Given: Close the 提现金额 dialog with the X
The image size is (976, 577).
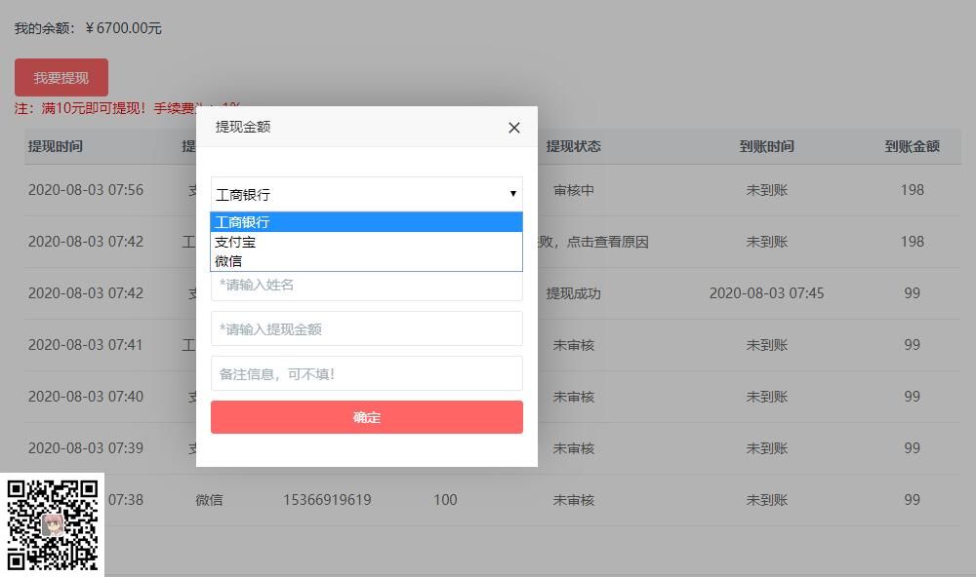Looking at the screenshot, I should tap(513, 128).
